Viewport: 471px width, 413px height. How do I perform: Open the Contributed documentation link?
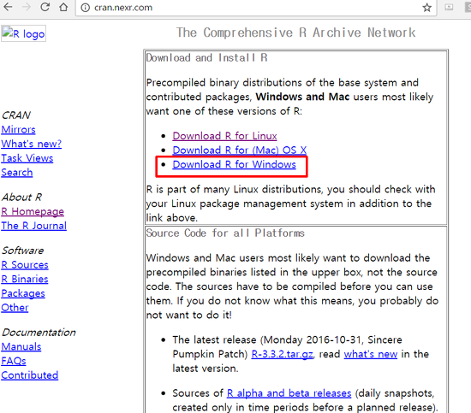coord(30,375)
